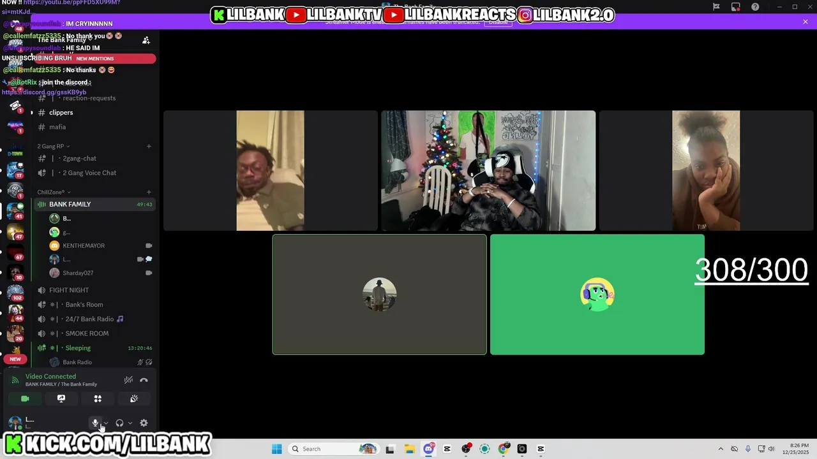Toggle the green camera button off
Viewport: 817px width, 459px height.
(x=25, y=398)
